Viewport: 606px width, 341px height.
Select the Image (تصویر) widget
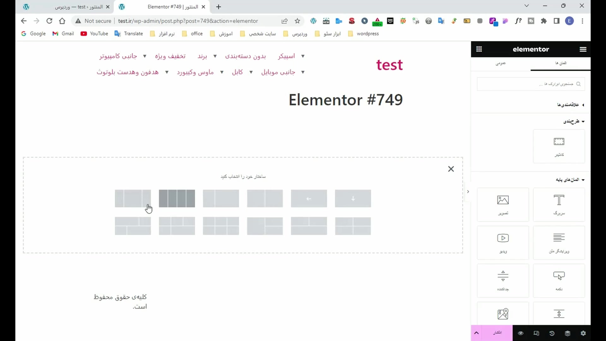coord(503,205)
